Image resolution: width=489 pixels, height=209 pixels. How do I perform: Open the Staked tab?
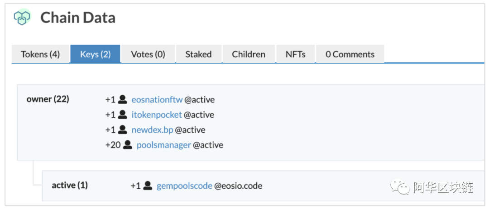coord(199,54)
